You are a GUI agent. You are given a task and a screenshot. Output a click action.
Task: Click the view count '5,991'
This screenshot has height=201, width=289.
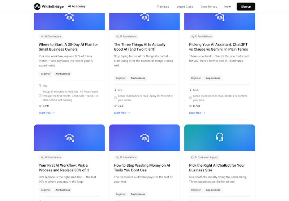[x=46, y=106]
